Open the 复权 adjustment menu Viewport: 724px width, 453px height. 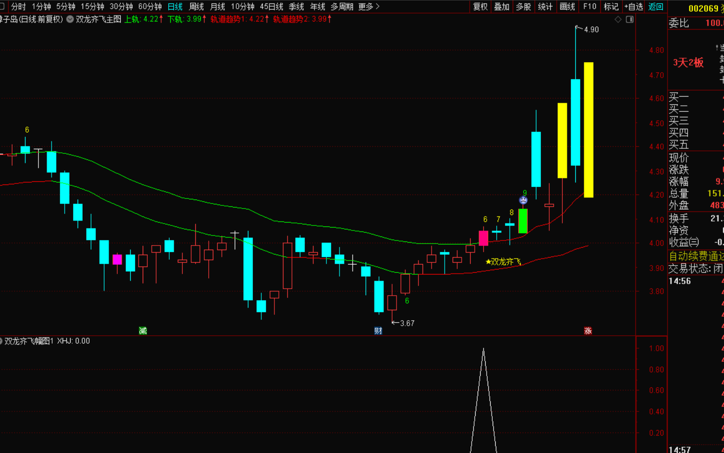click(x=480, y=7)
